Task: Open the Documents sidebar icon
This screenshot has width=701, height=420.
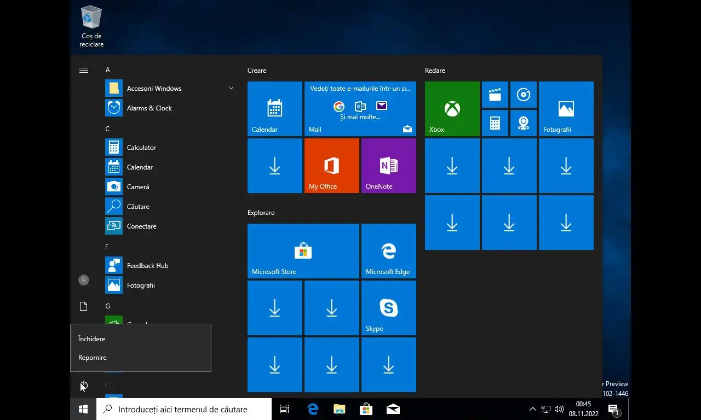Action: [x=84, y=306]
